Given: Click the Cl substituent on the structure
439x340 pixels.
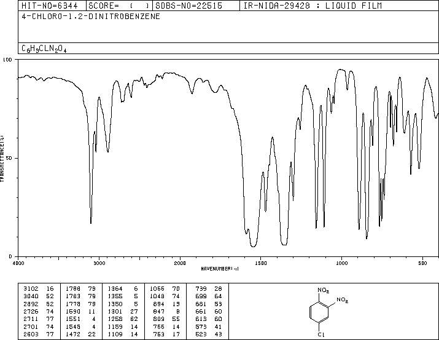Looking at the screenshot, I should coord(321,334).
